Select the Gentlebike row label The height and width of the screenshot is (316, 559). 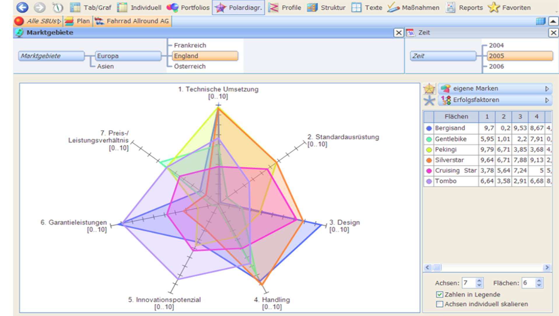coord(451,139)
